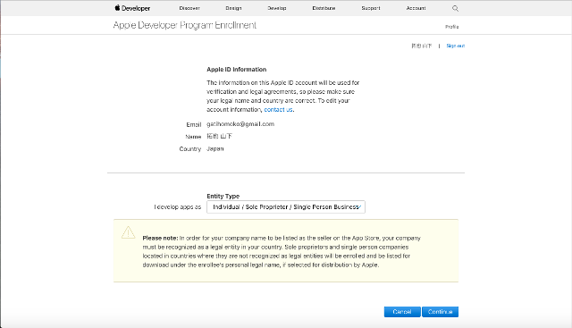Follow the contact us link
Image resolution: width=572 pixels, height=328 pixels.
click(x=278, y=109)
